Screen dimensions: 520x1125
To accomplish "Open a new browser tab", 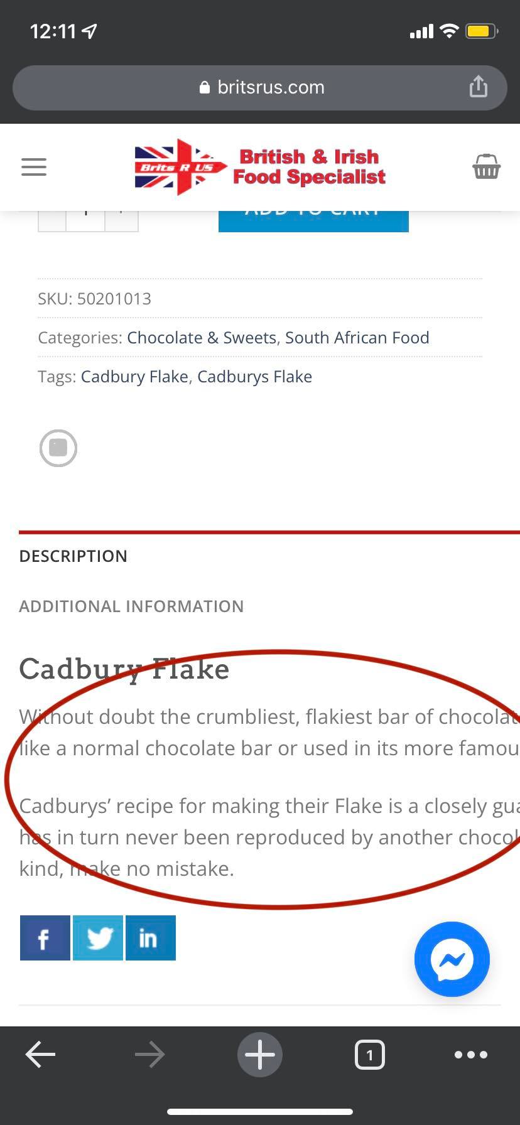I will tap(260, 1055).
